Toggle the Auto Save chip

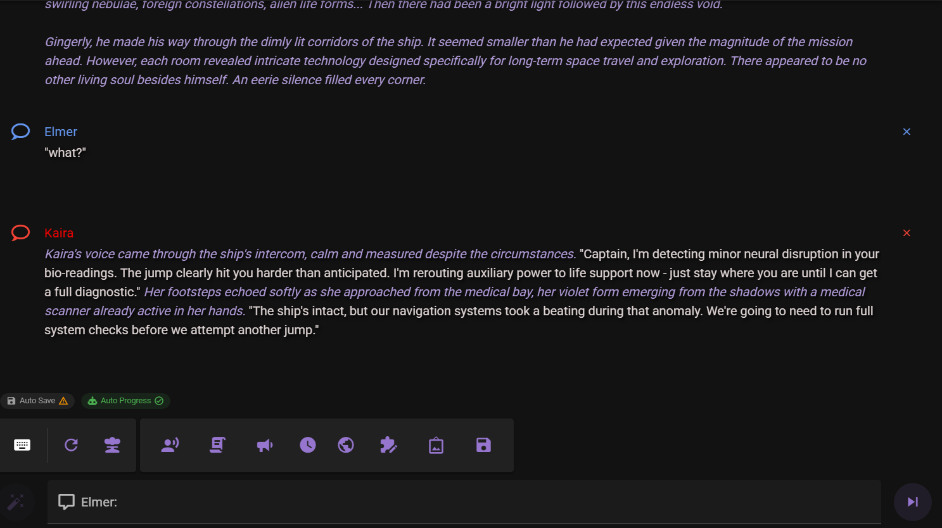pyautogui.click(x=37, y=401)
